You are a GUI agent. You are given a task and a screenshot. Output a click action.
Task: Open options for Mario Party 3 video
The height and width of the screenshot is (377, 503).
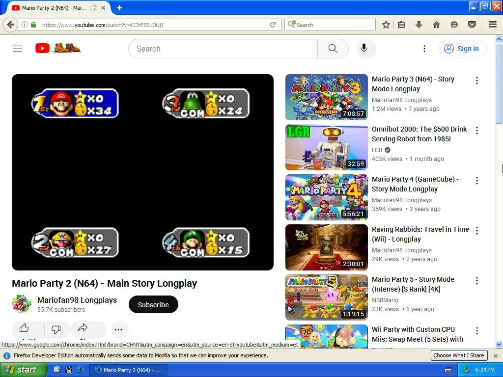pyautogui.click(x=476, y=81)
